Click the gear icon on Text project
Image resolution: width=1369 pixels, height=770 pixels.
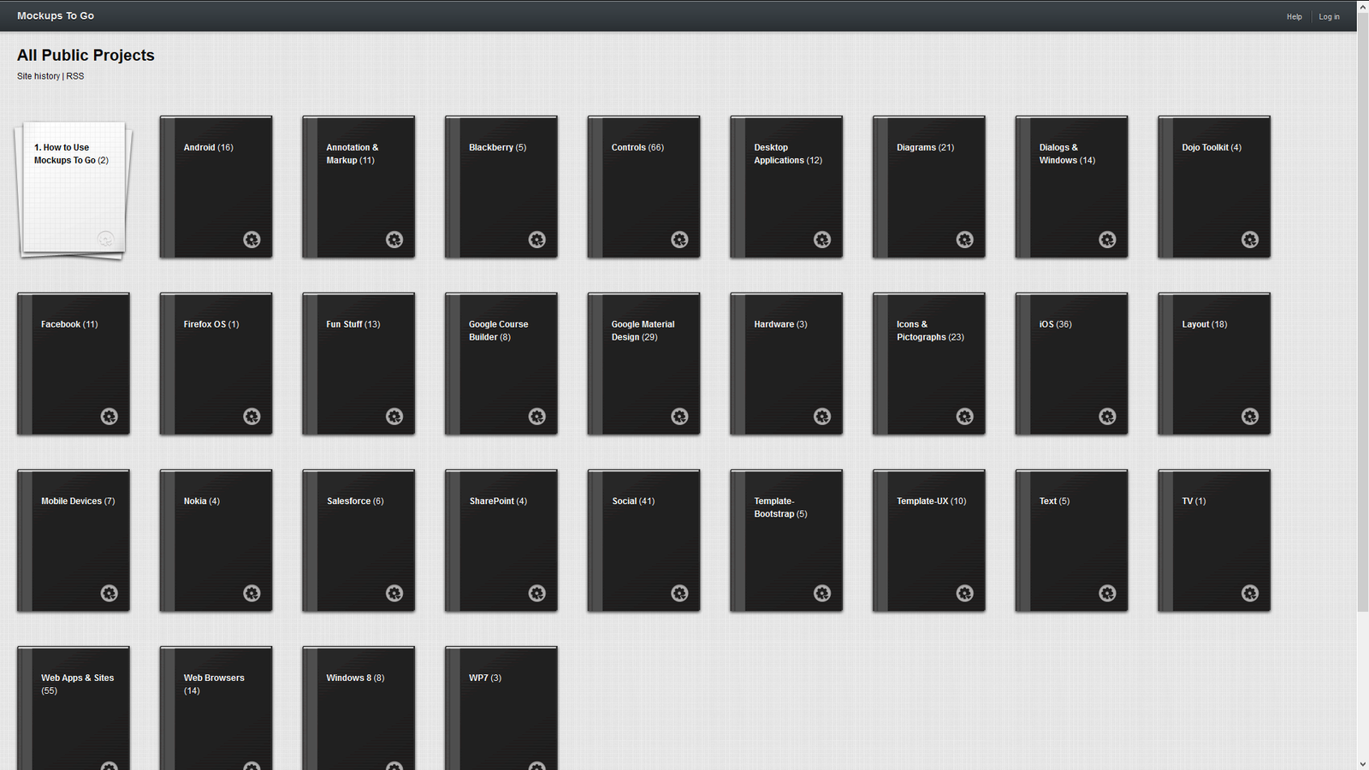pyautogui.click(x=1107, y=593)
